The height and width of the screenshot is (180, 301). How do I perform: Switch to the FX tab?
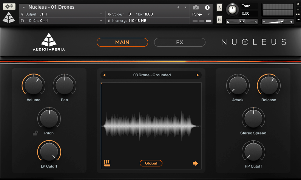click(x=180, y=42)
